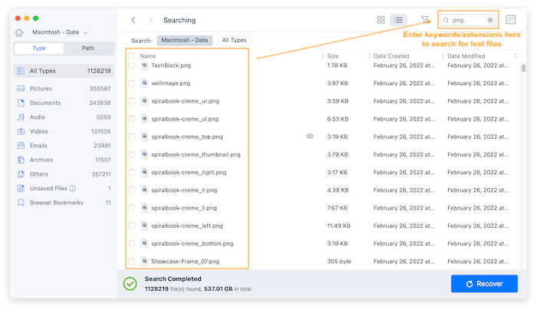537x310 pixels.
Task: Select the Macintosh - Data search scope button
Action: [x=185, y=40]
